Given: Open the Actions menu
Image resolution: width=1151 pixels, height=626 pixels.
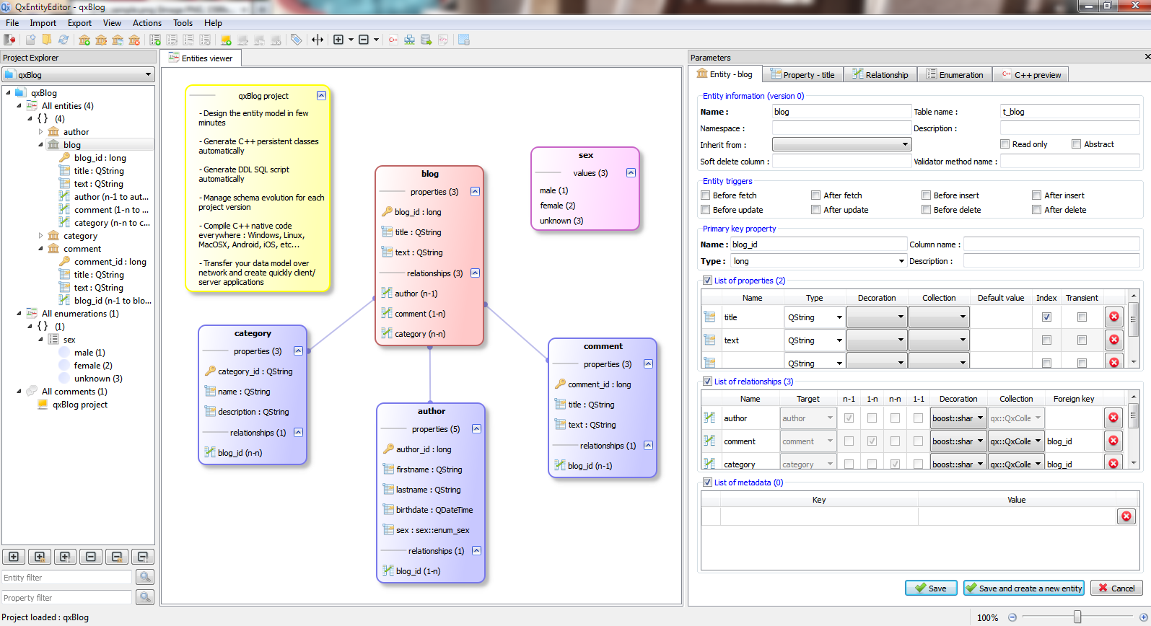Looking at the screenshot, I should 146,23.
